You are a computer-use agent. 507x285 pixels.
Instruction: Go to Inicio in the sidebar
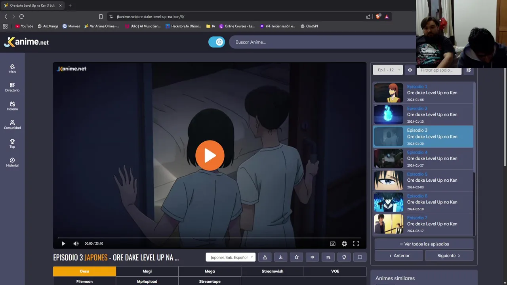pyautogui.click(x=12, y=68)
